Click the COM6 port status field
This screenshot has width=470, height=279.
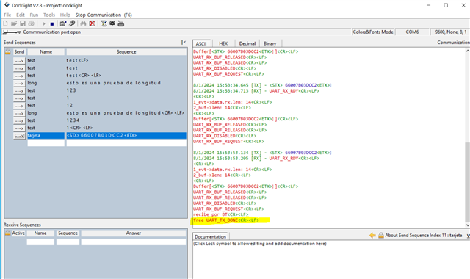tap(412, 32)
